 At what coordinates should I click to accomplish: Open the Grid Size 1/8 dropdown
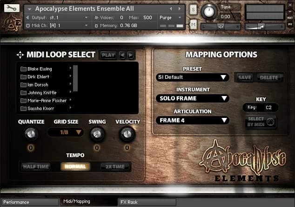tap(66, 132)
